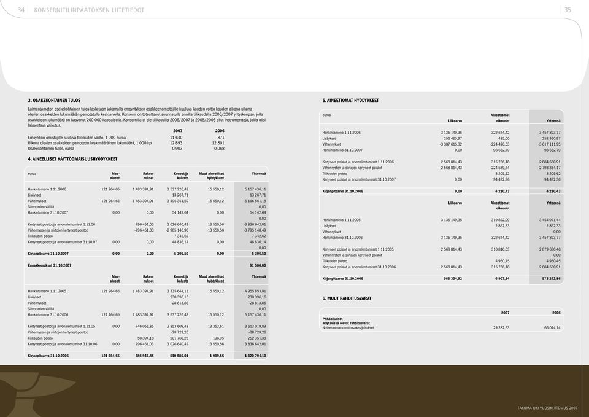Select row label 'Ennakkomaksut 31.10.2007'
589x417 pixels.
(x=50, y=265)
